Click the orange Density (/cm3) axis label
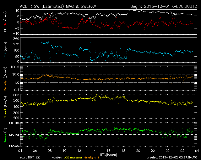Viewport: 201px width, 160px height. 5,78
